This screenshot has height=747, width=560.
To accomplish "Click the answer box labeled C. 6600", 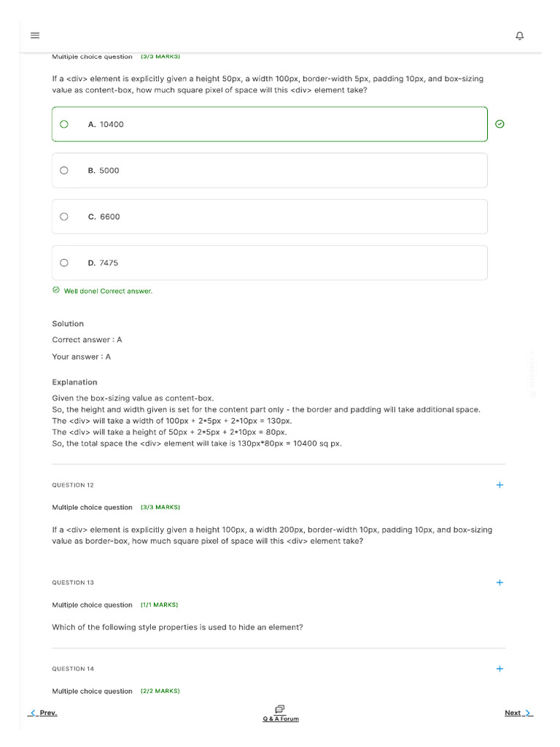I will pos(270,217).
